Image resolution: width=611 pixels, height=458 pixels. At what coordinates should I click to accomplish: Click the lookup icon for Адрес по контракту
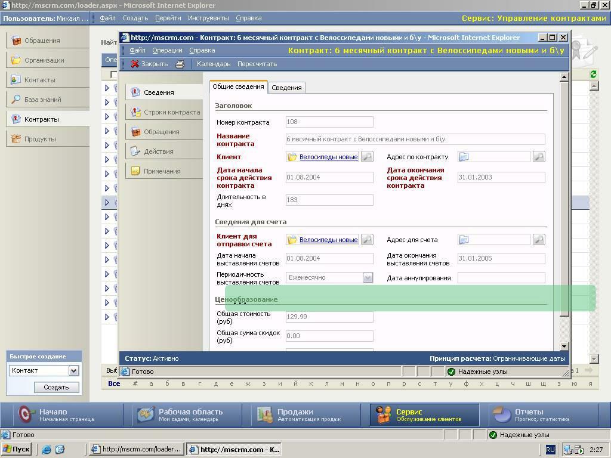[539, 157]
